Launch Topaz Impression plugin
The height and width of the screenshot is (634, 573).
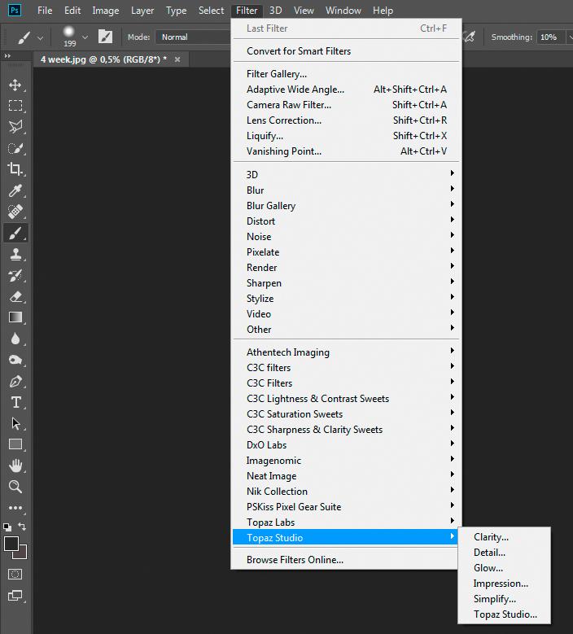click(x=504, y=584)
